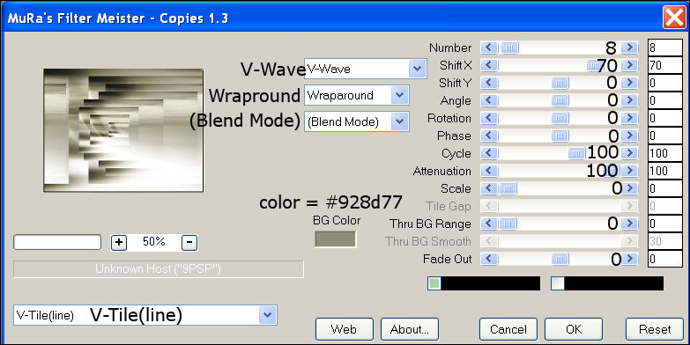This screenshot has height=345, width=690.
Task: Expand the V-Tile(line) preset dropdown
Action: coord(267,315)
